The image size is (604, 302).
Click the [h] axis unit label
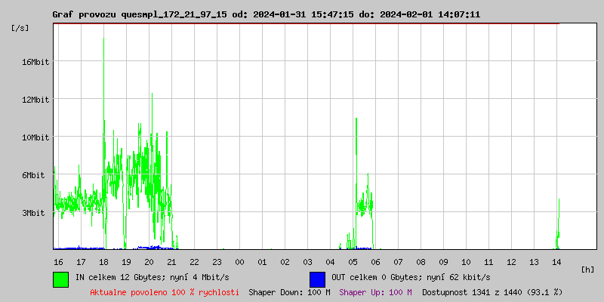587,270
